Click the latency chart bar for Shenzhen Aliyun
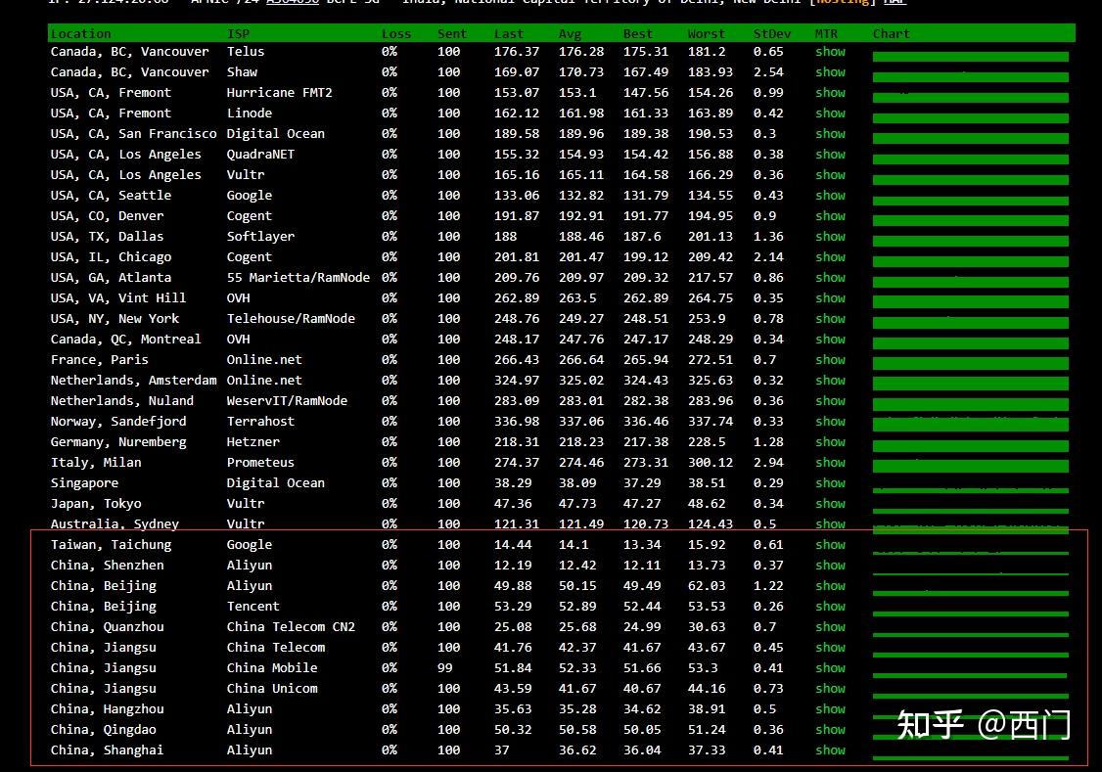The width and height of the screenshot is (1102, 772). tap(971, 574)
